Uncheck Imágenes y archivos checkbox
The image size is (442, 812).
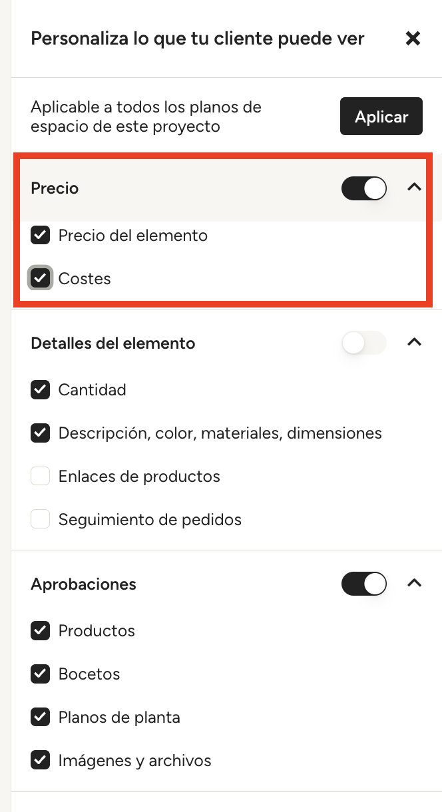click(x=41, y=760)
